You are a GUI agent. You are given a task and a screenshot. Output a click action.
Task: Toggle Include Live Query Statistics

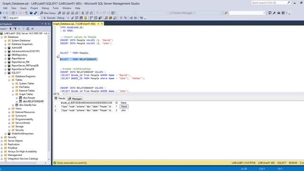point(96,18)
